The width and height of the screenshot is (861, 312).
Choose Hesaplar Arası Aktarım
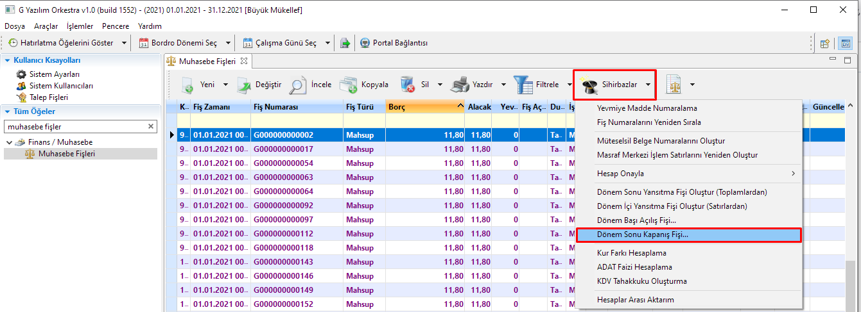click(x=689, y=300)
